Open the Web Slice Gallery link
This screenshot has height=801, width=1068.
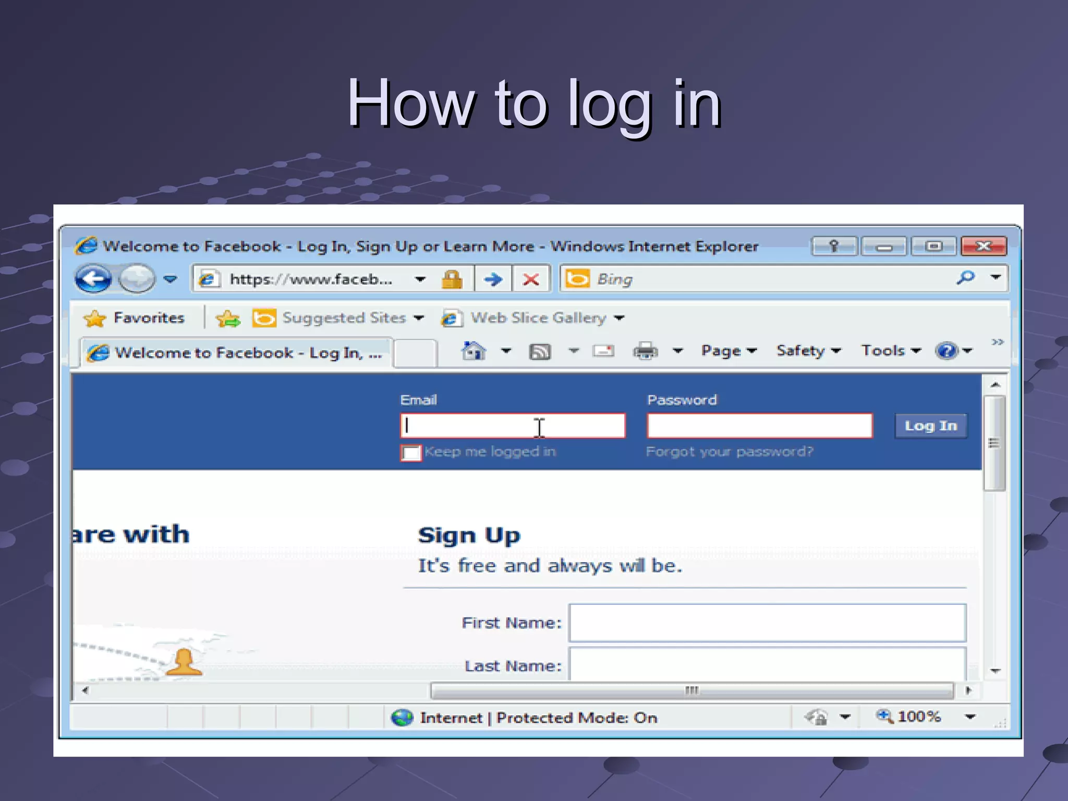click(x=533, y=318)
